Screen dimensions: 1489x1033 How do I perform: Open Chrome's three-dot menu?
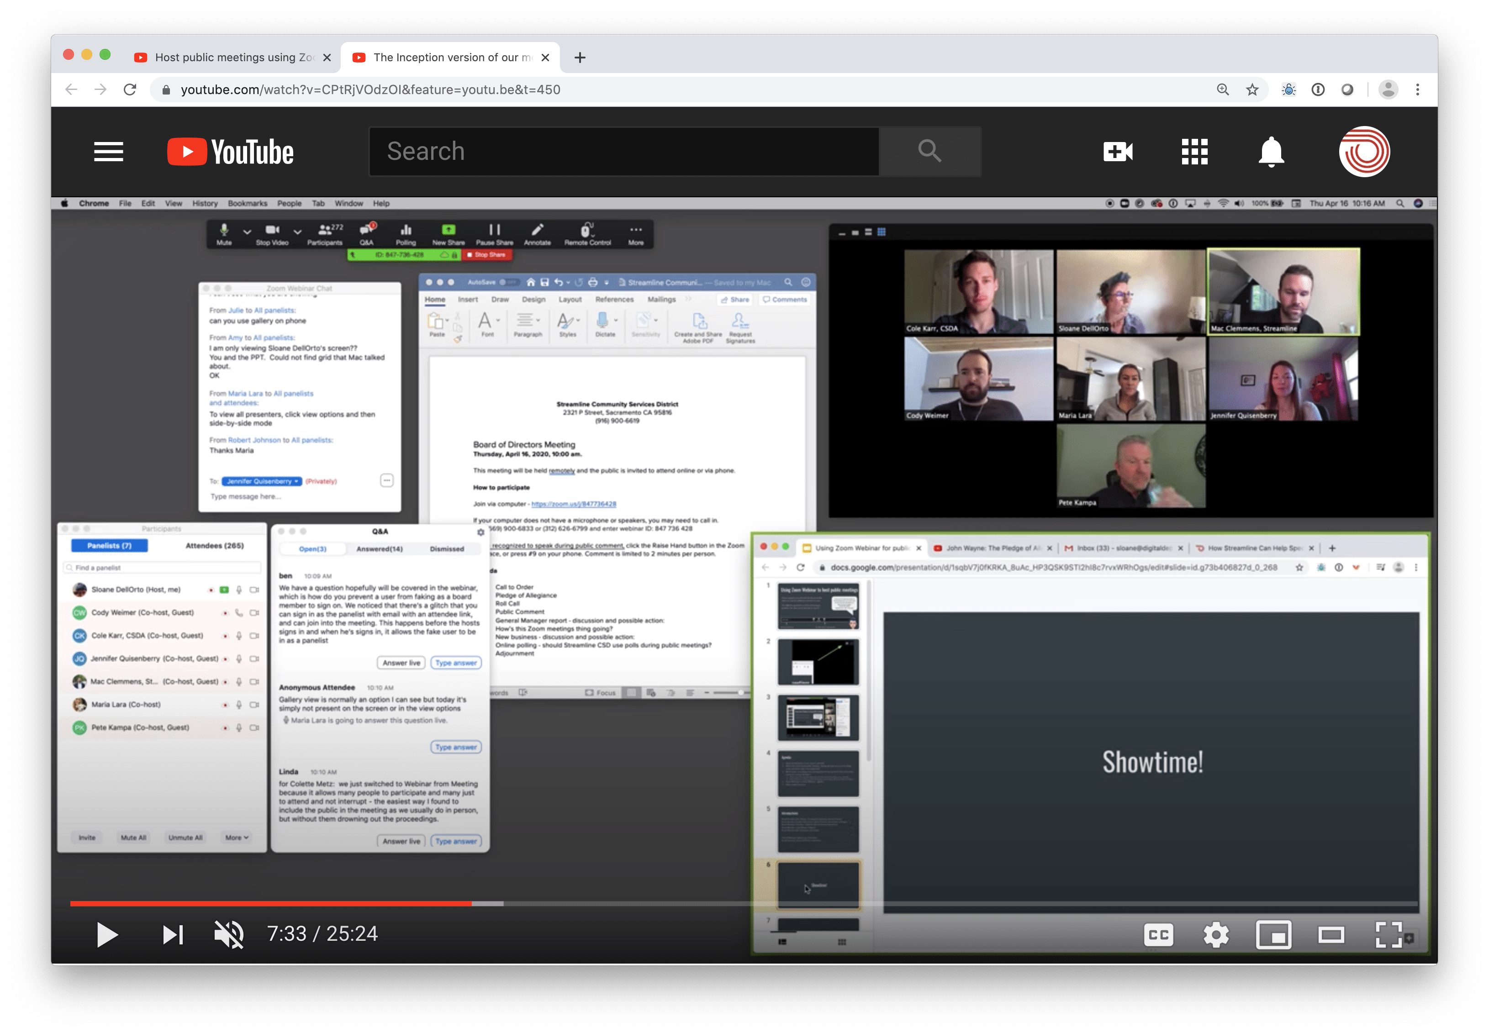pyautogui.click(x=1417, y=90)
